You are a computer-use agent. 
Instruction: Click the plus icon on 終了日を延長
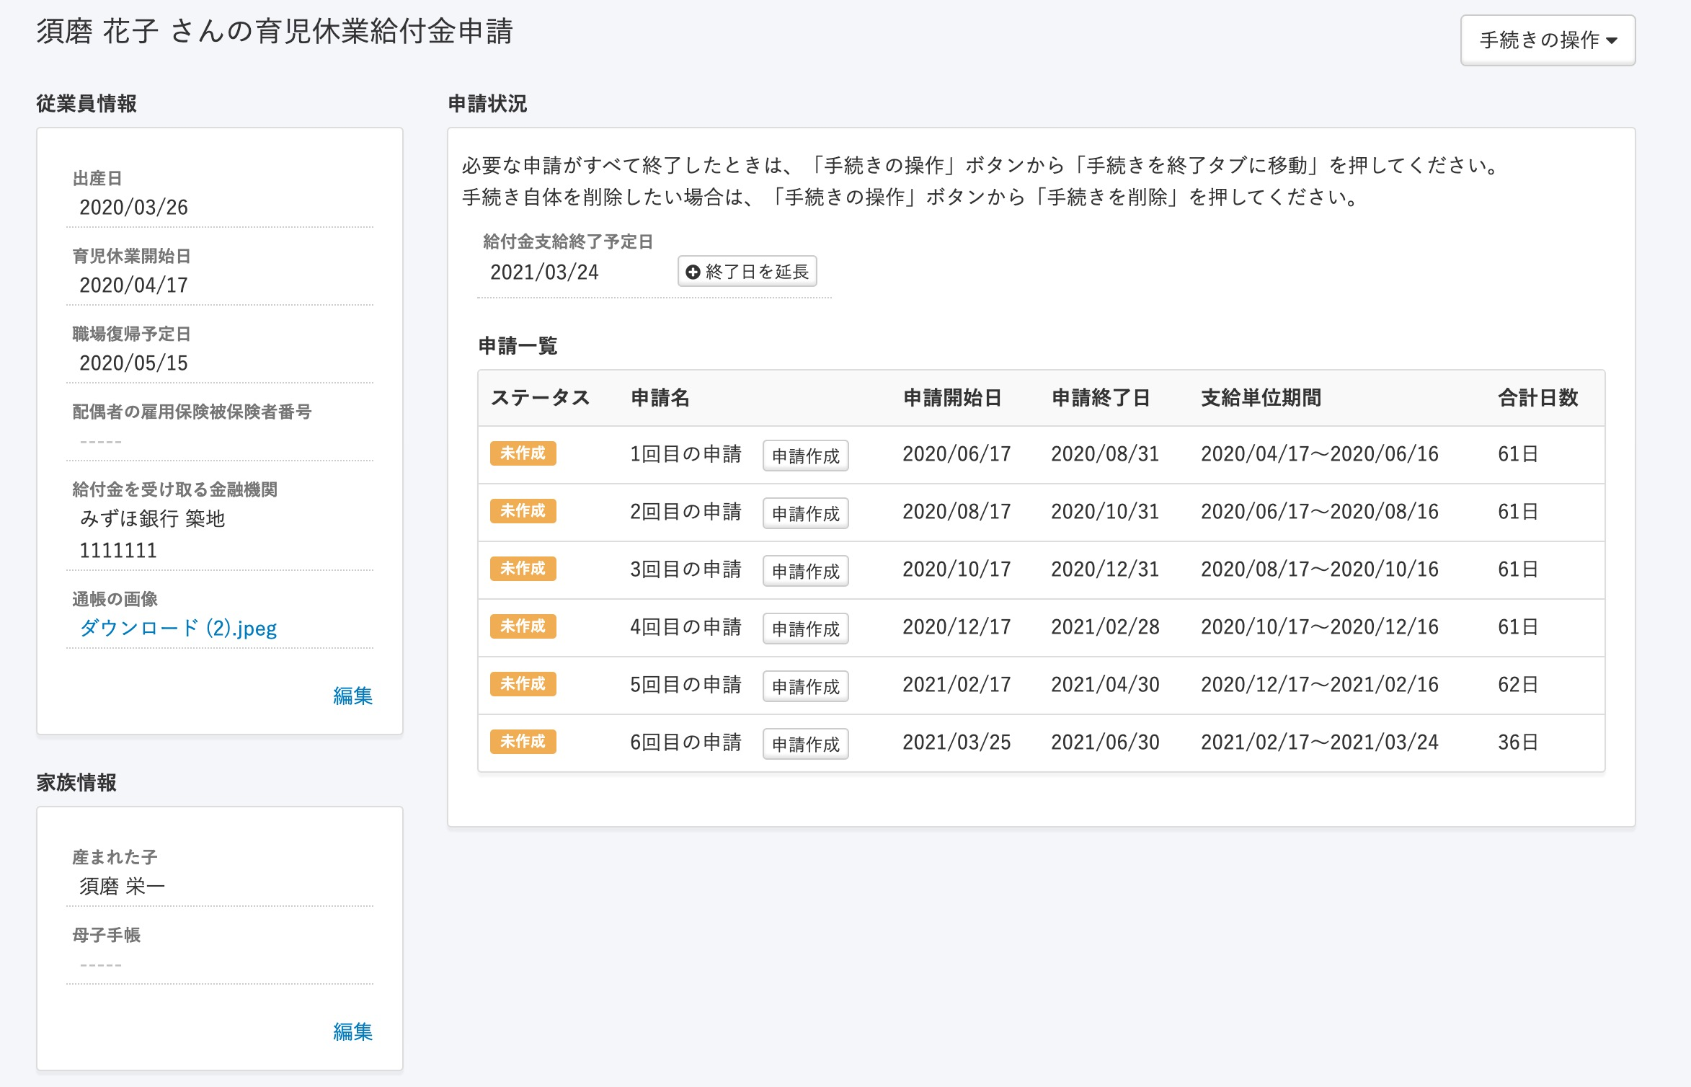(x=693, y=272)
